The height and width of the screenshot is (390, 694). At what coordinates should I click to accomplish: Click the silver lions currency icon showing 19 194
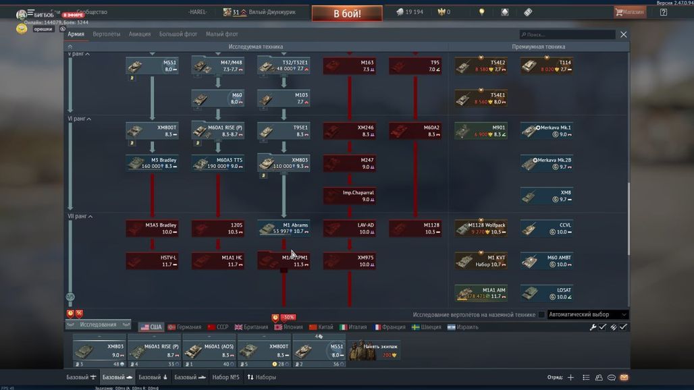(x=400, y=12)
